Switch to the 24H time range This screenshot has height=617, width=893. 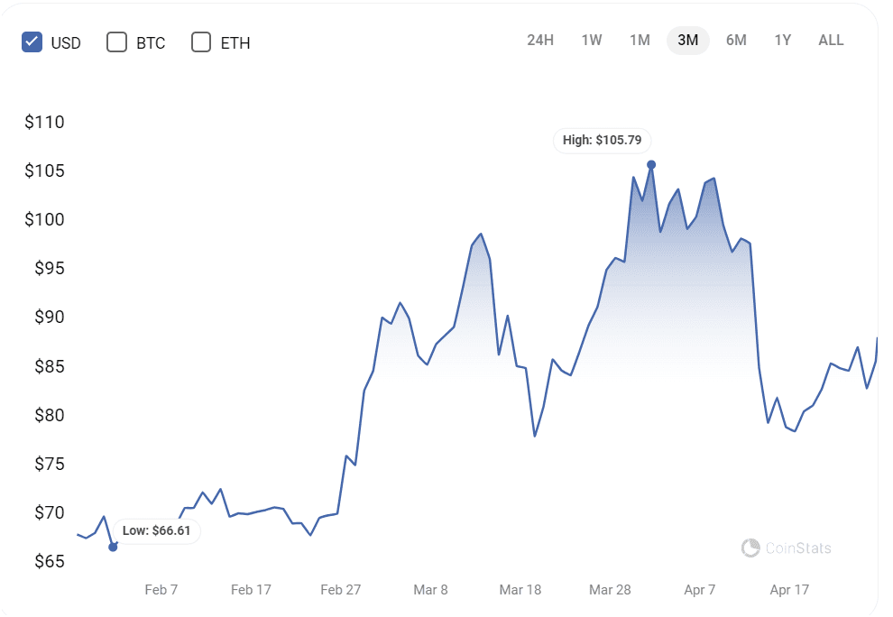pos(540,40)
